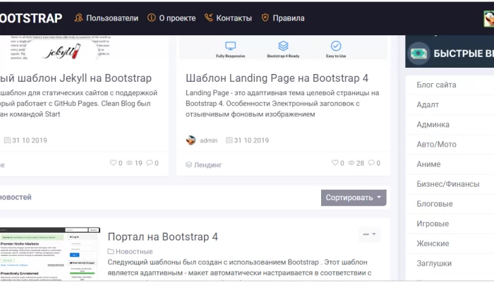Open the Портал на Bootstrap 4 thumbnail
The width and height of the screenshot is (494, 282).
pos(50,254)
